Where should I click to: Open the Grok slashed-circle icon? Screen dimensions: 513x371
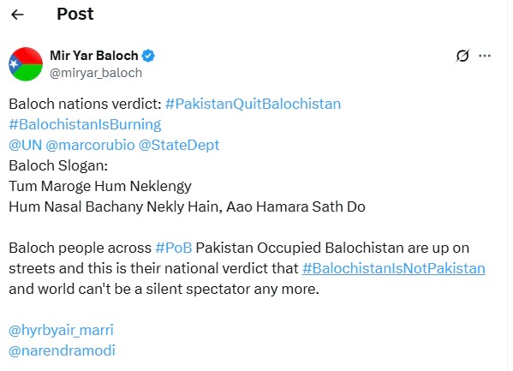point(462,56)
